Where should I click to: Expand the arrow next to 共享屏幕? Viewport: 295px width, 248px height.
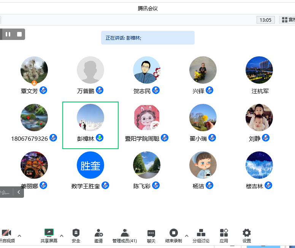(x=62, y=235)
